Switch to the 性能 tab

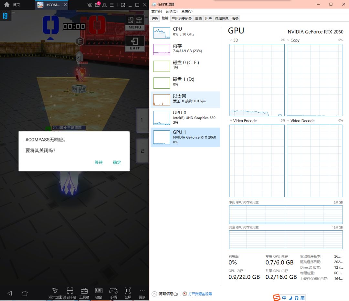tap(165, 18)
